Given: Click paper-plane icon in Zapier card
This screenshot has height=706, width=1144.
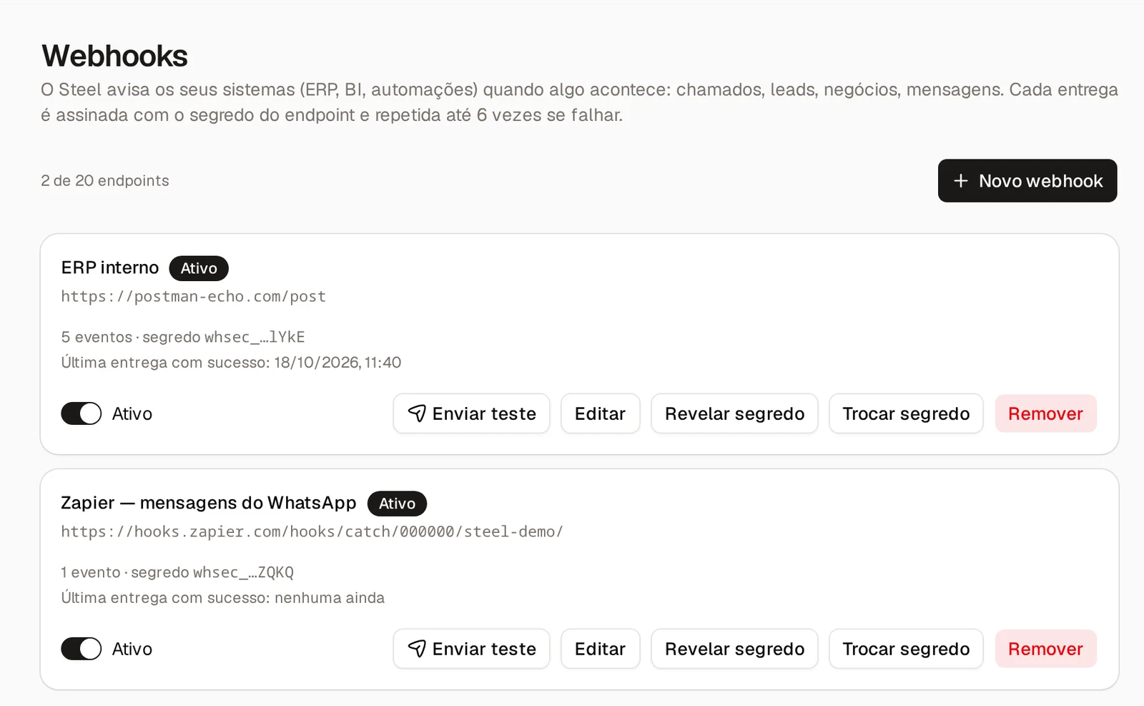Looking at the screenshot, I should pyautogui.click(x=417, y=649).
